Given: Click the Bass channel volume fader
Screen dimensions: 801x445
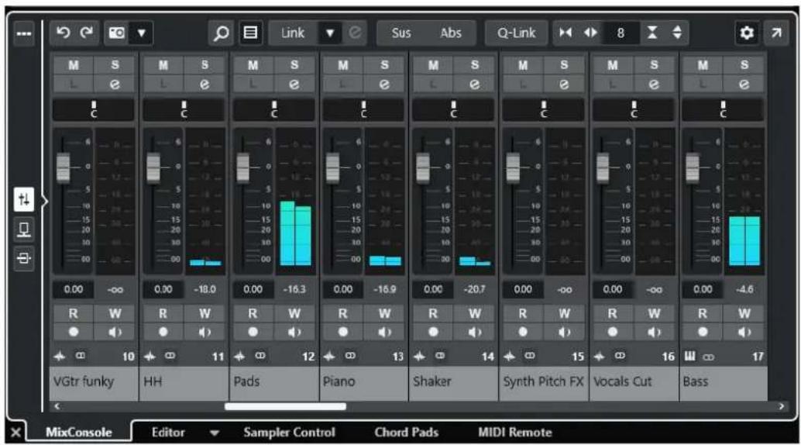Looking at the screenshot, I should (693, 167).
